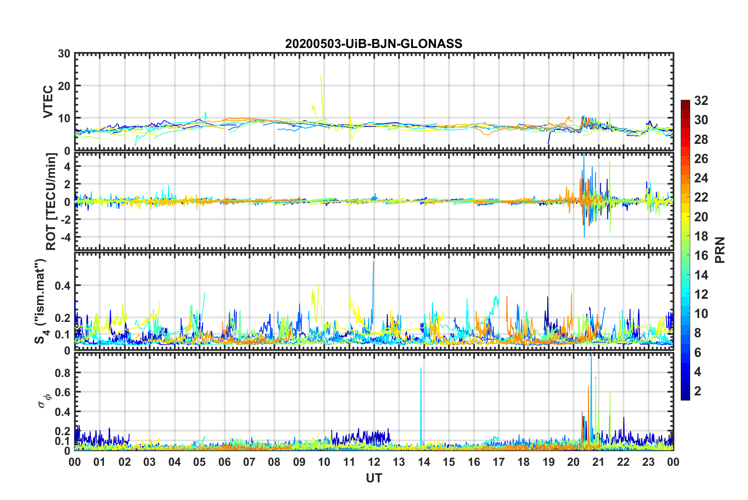Image resolution: width=748 pixels, height=500 pixels.
Task: Select the UT x-axis label
Action: tap(374, 478)
